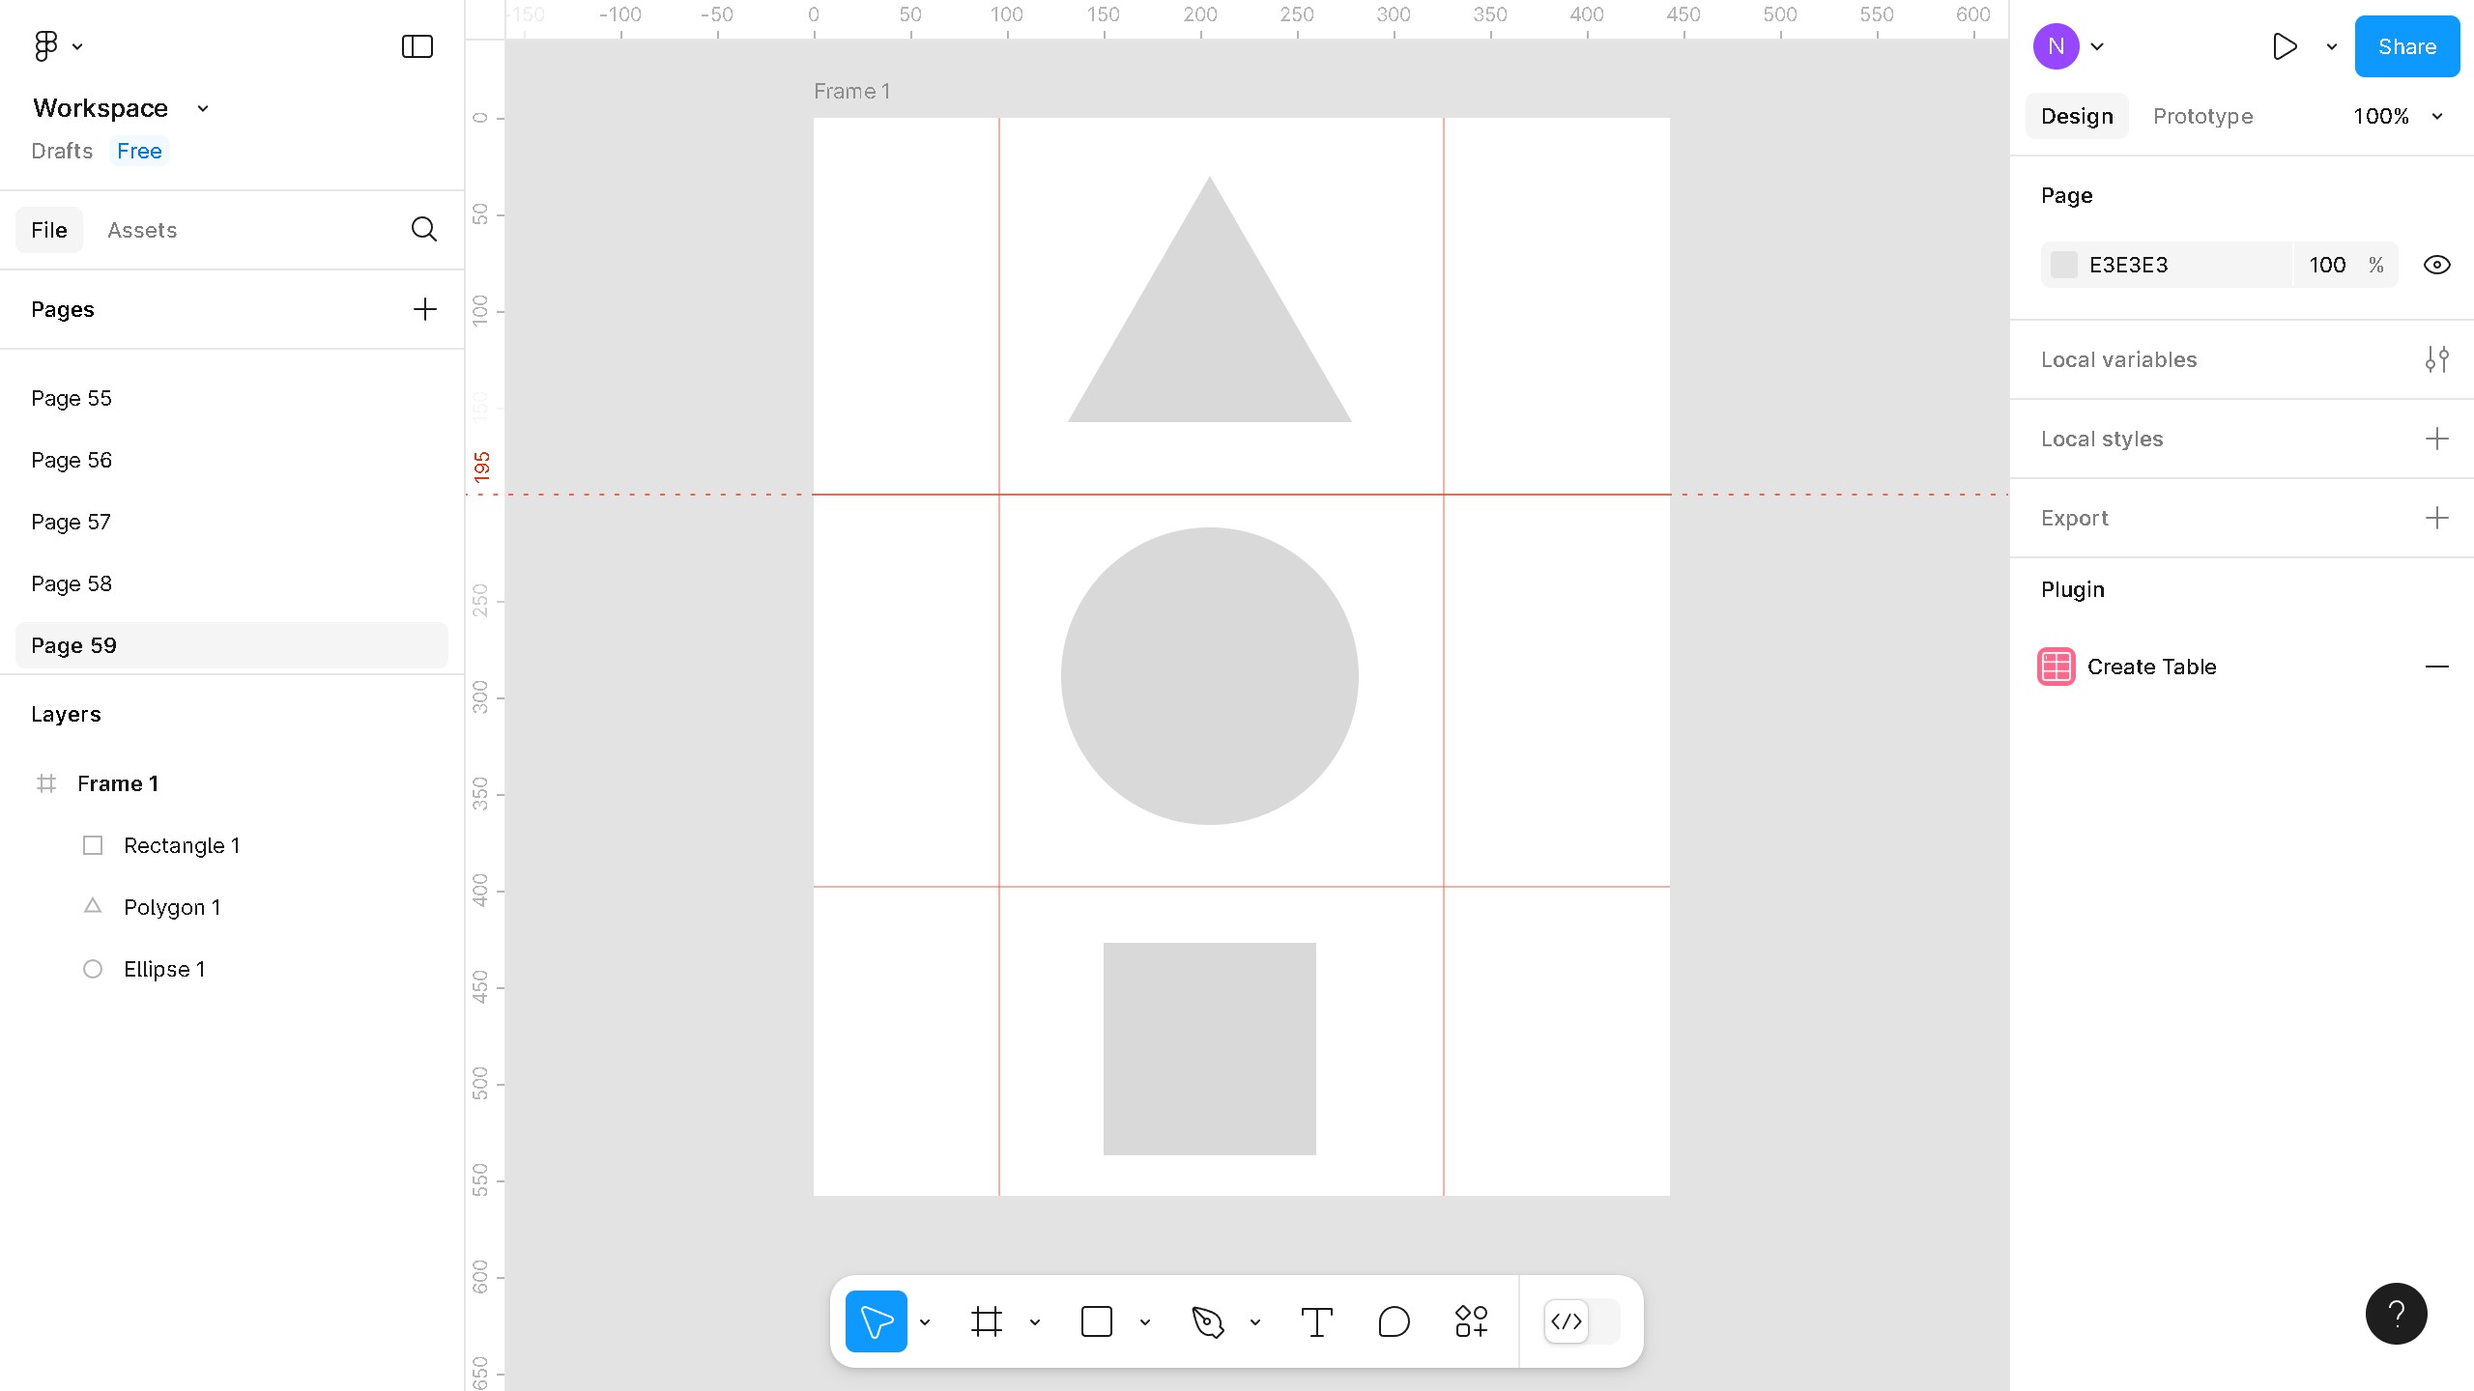This screenshot has width=2474, height=1391.
Task: Remove the Create Table plugin
Action: click(x=2438, y=667)
